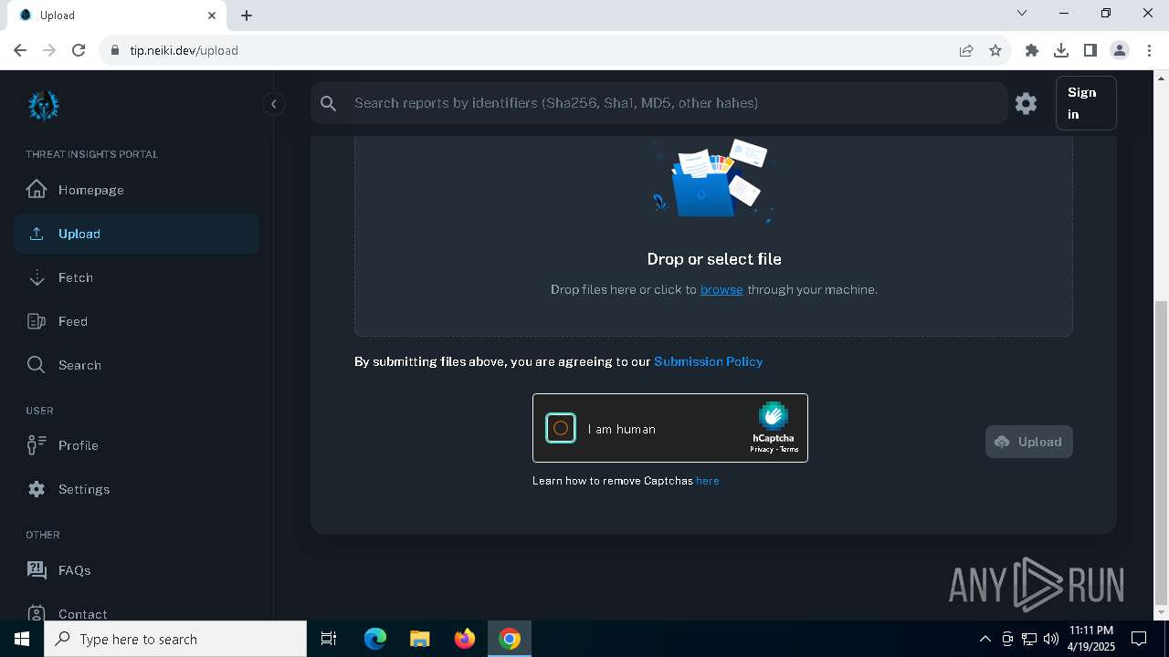Screen dimensions: 1169x657
Task: Click the Neiki logo in the sidebar
Action: coord(43,105)
